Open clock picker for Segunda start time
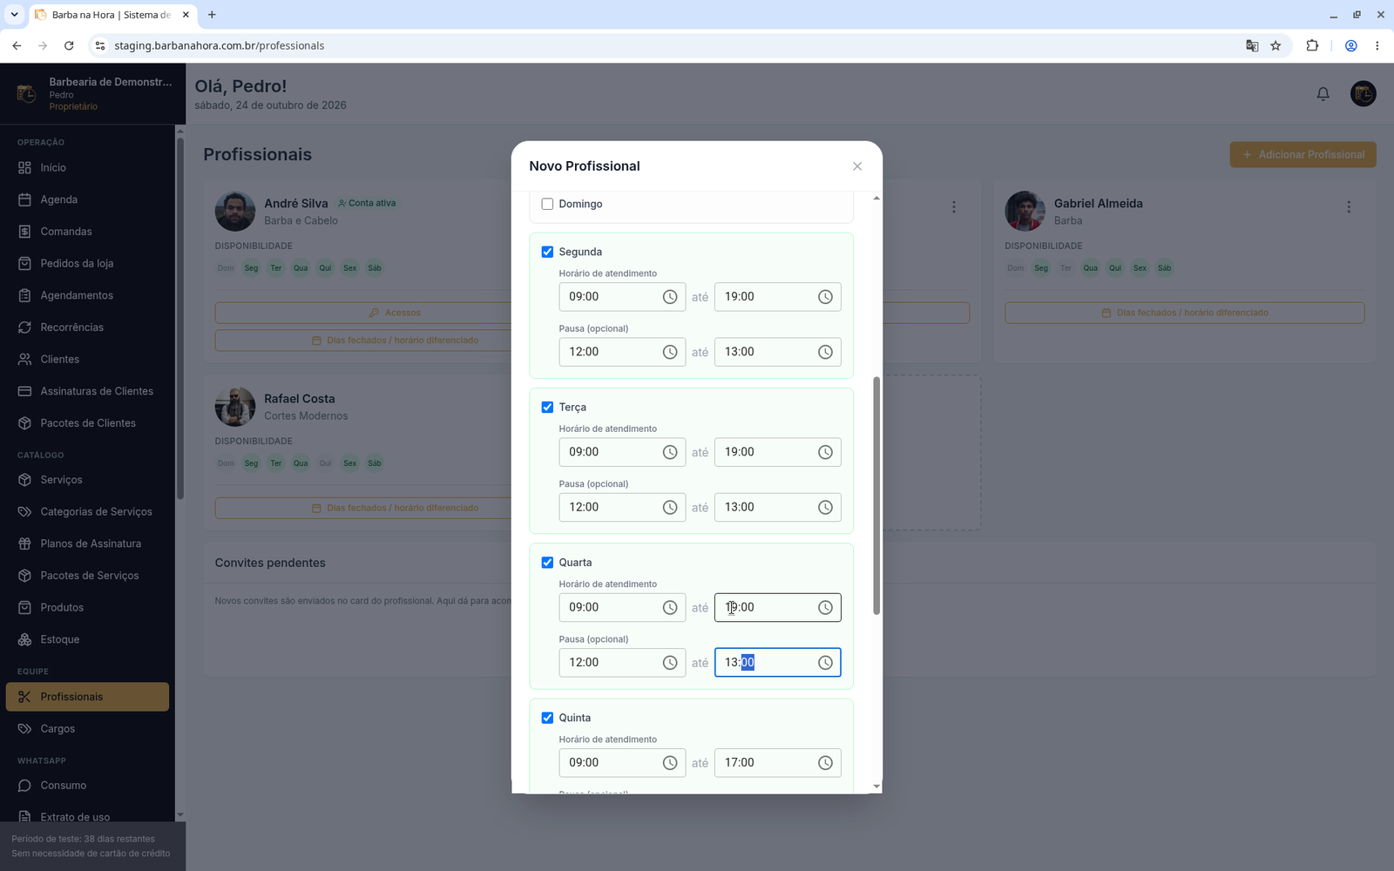The image size is (1394, 871). pos(670,297)
